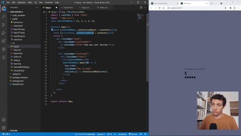Click errors and warnings status indicator

pos(6,134)
